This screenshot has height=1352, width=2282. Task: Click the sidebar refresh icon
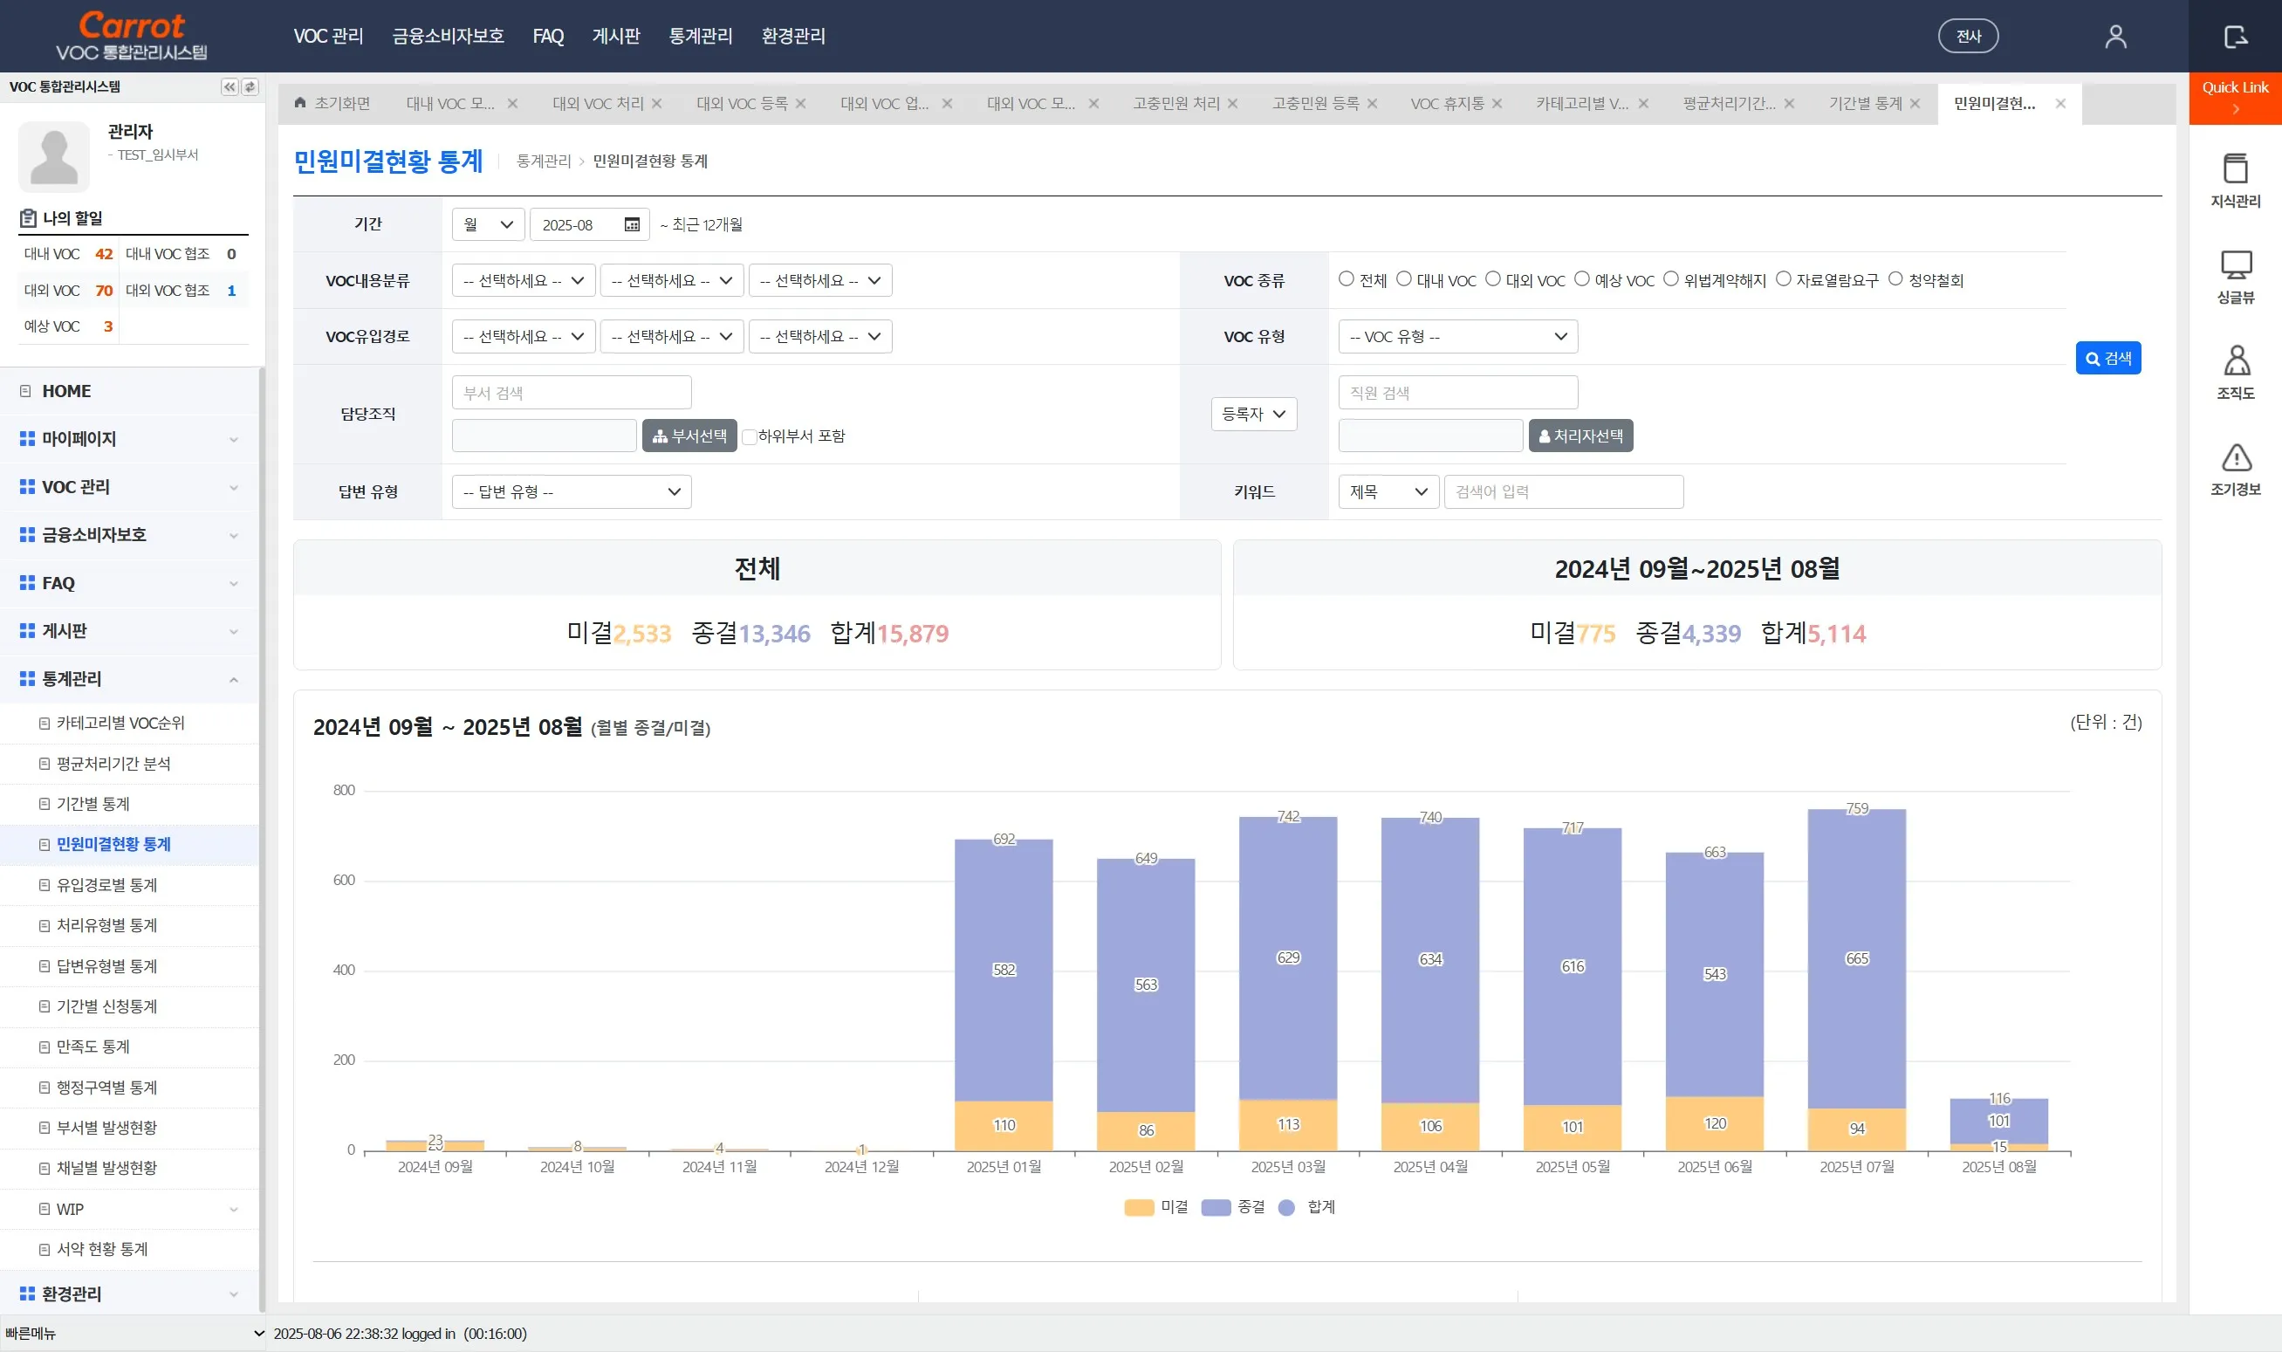point(250,86)
